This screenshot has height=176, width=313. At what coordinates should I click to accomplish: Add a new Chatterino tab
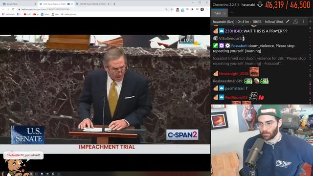click(232, 13)
